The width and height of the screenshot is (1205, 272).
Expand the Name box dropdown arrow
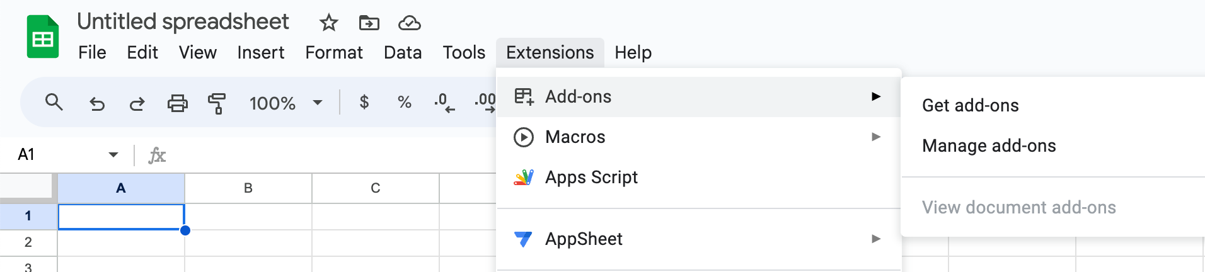(113, 154)
